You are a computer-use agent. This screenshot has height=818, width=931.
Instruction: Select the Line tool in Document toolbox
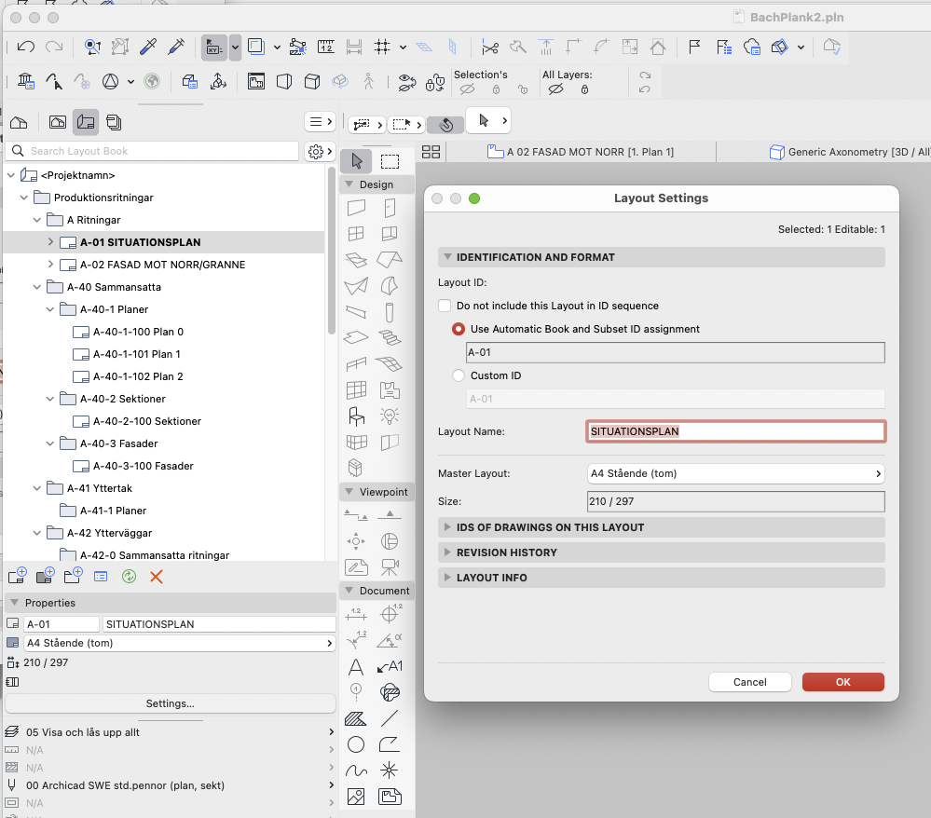click(390, 718)
